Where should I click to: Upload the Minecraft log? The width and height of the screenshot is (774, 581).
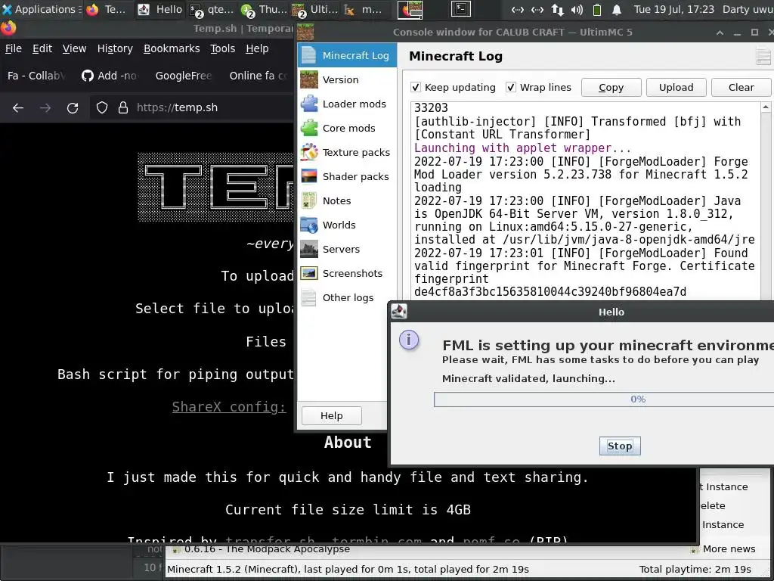[676, 88]
